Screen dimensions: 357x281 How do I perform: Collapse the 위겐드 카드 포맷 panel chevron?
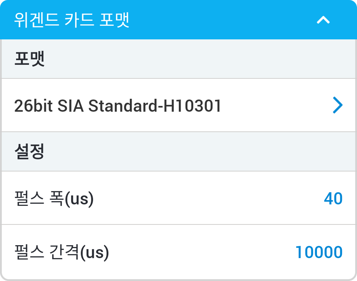click(323, 20)
